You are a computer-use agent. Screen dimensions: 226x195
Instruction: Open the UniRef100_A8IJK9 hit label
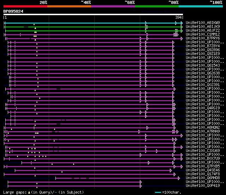(203, 26)
